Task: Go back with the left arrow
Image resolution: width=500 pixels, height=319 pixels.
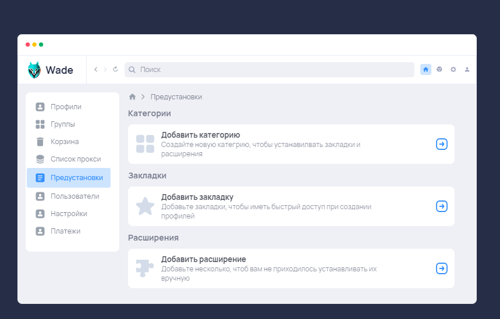Action: coord(96,70)
